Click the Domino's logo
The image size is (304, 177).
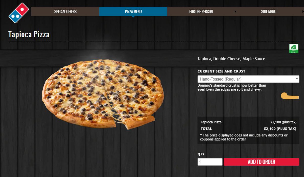point(19,13)
